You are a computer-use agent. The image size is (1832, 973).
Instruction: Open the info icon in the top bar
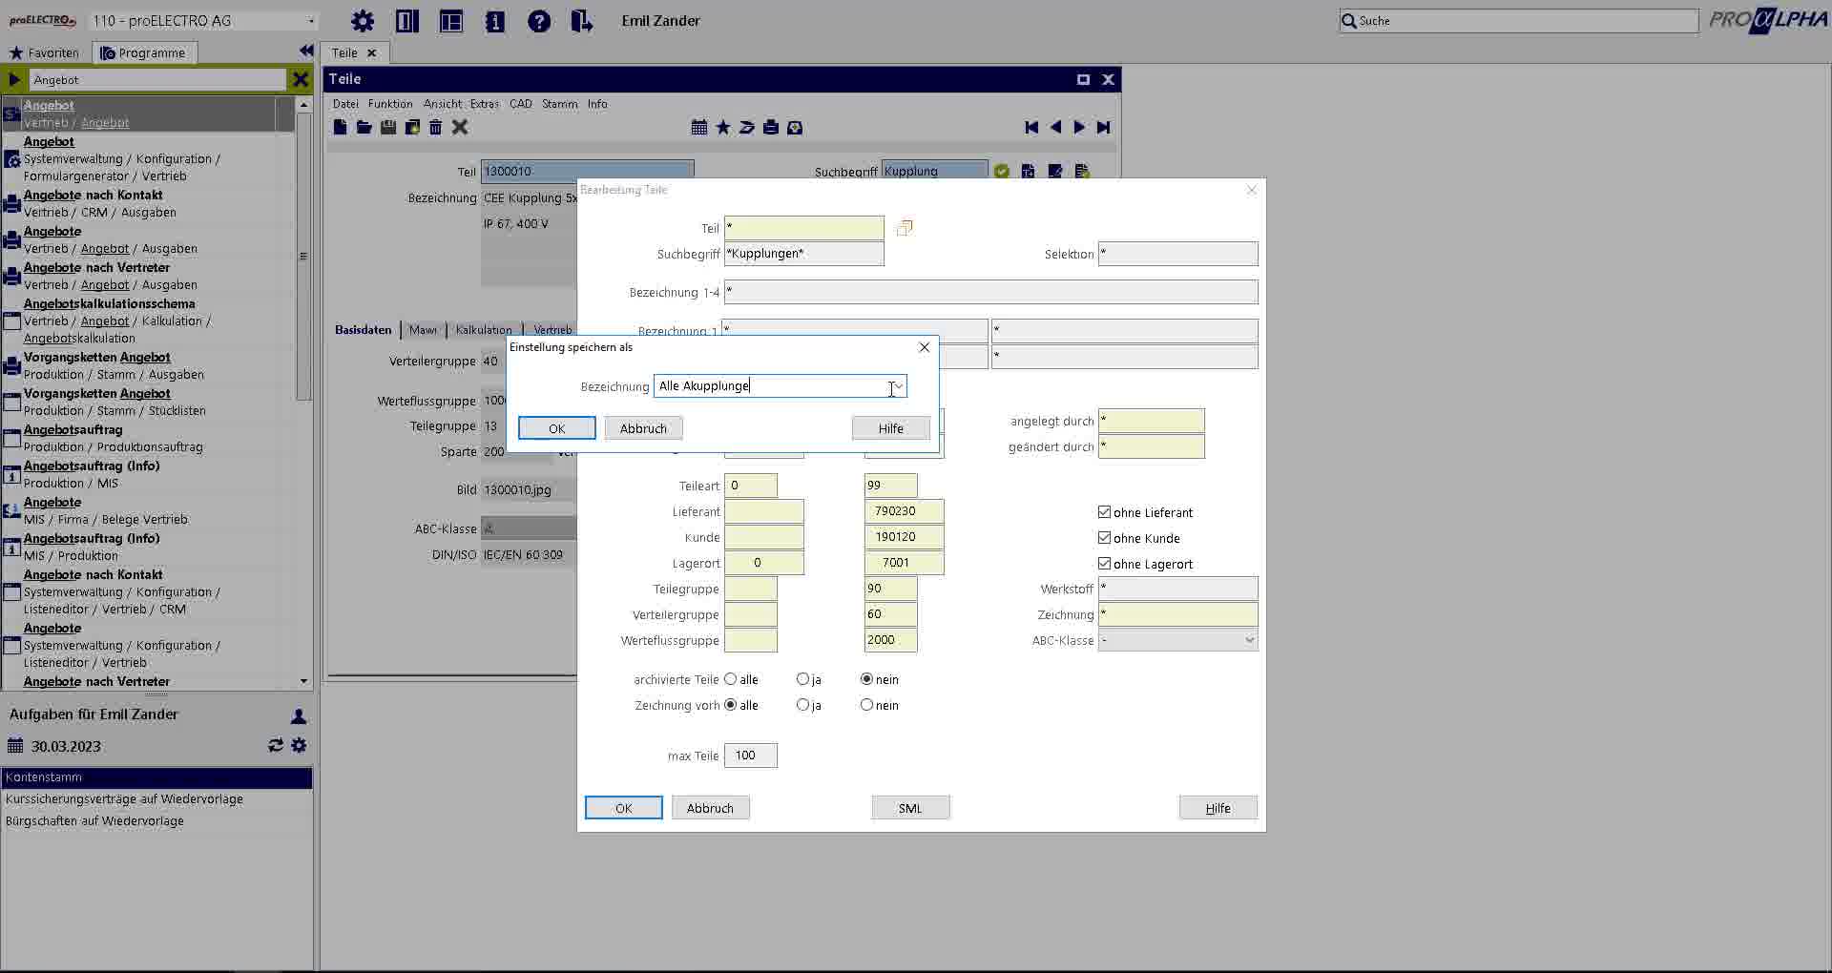[495, 21]
